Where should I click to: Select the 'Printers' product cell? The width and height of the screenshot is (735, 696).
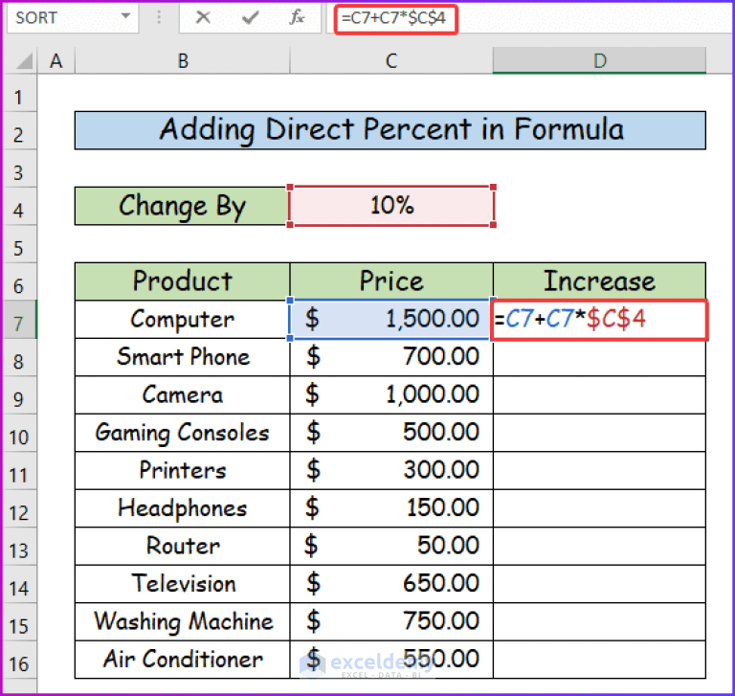[183, 470]
